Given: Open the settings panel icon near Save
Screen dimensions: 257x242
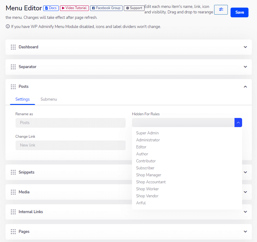Looking at the screenshot, I should coord(221,9).
